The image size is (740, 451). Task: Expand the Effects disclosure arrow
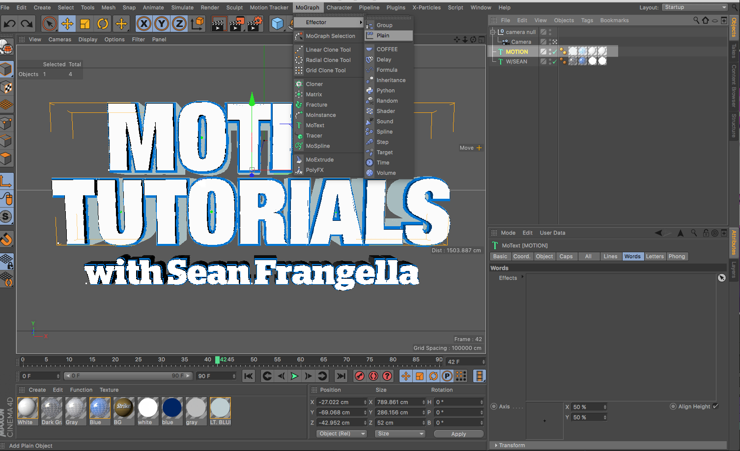coord(522,277)
